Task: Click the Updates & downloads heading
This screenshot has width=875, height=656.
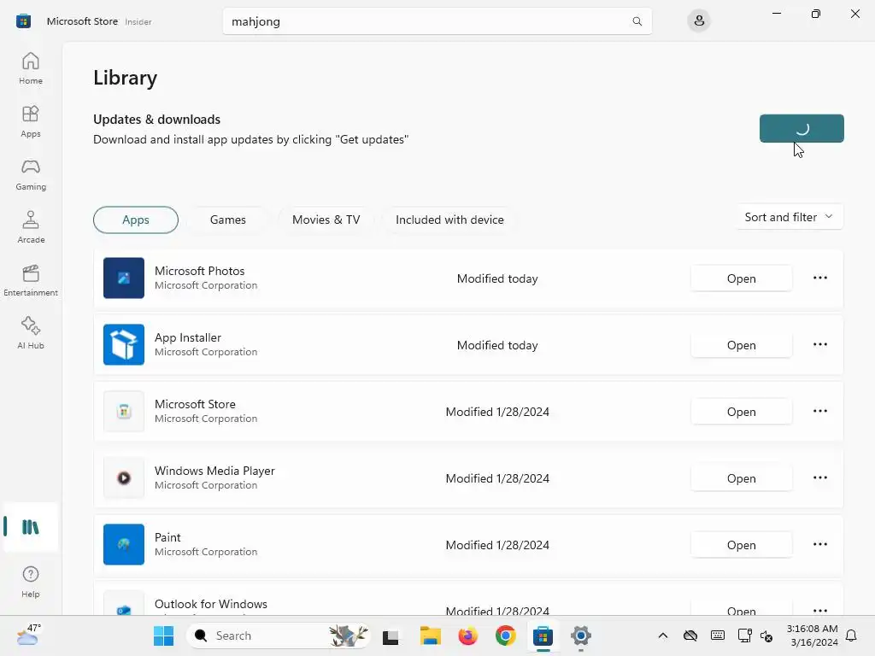Action: tap(157, 120)
